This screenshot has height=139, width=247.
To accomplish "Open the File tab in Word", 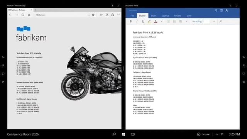I will 132,15.
